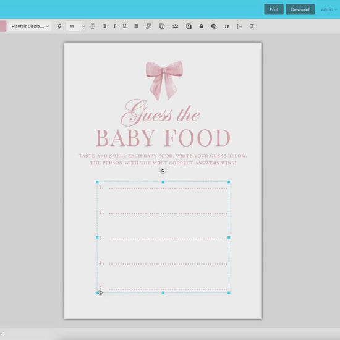The height and width of the screenshot is (340, 340).
Task: Select the pink bow image
Action: coord(164,80)
